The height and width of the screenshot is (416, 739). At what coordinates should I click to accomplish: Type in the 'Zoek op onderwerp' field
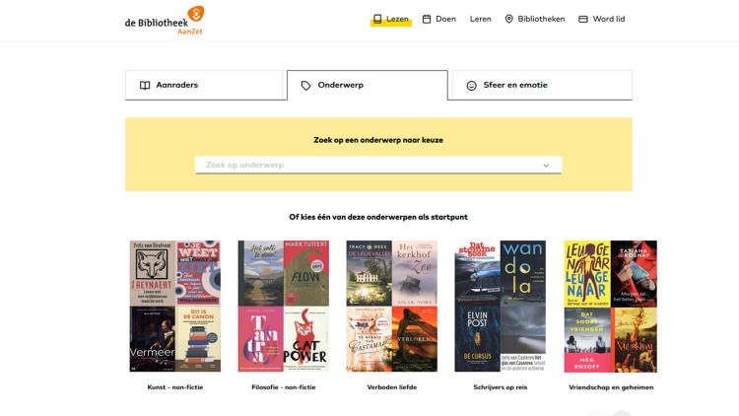coord(365,166)
